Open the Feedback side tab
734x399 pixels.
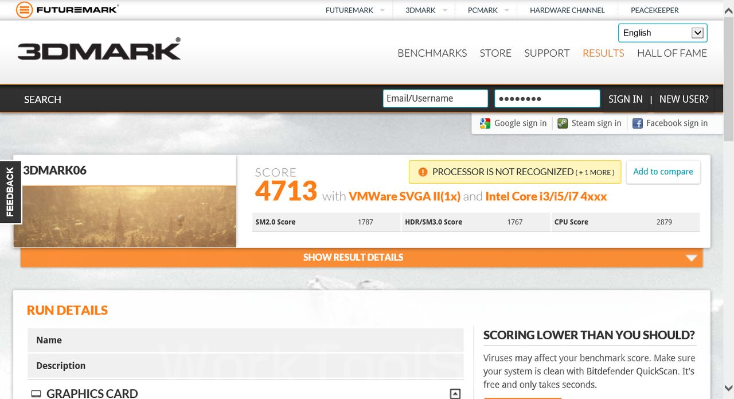[10, 192]
